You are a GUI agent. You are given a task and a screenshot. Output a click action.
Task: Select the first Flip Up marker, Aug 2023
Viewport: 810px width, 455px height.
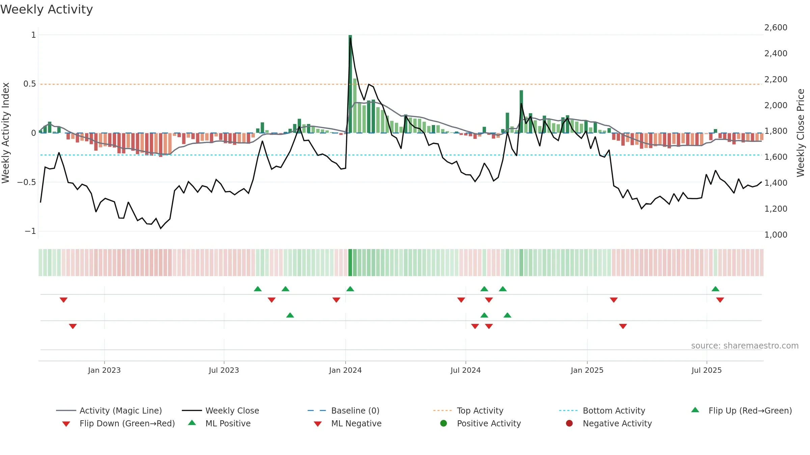click(258, 289)
